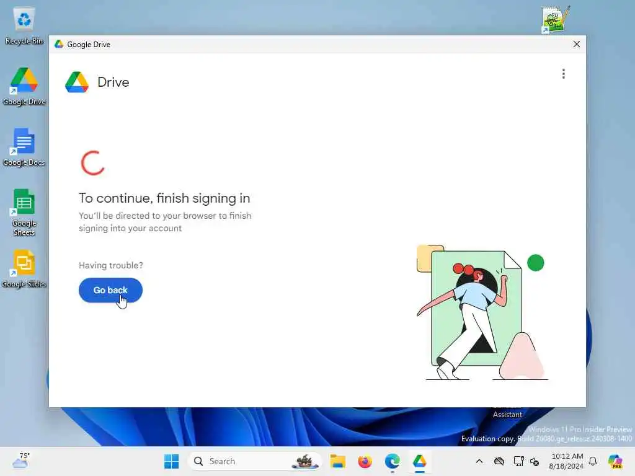
Task: Click the taskbar Search box
Action: tap(255, 461)
